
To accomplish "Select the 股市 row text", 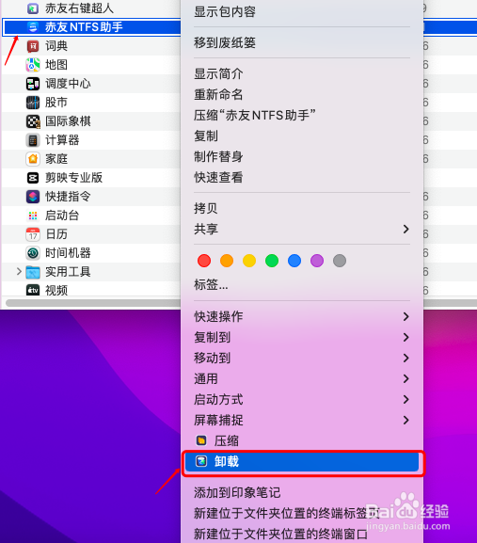I will point(56,103).
